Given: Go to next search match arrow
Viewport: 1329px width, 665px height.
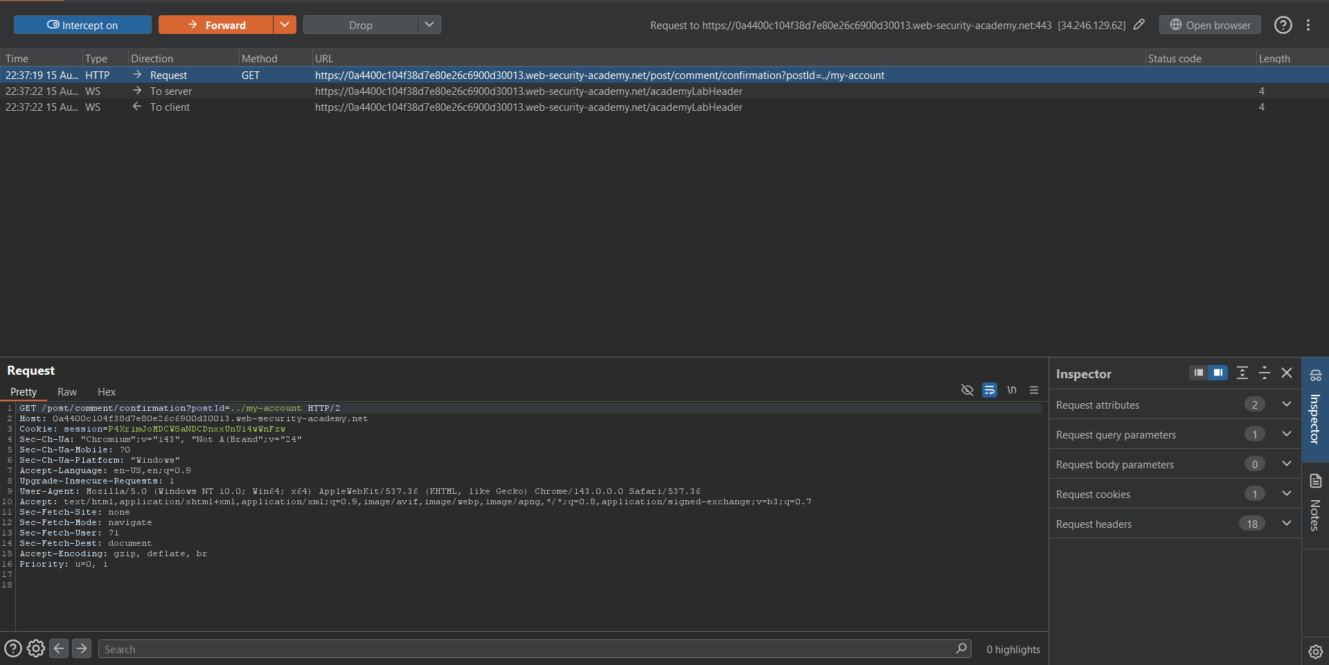Looking at the screenshot, I should [82, 648].
